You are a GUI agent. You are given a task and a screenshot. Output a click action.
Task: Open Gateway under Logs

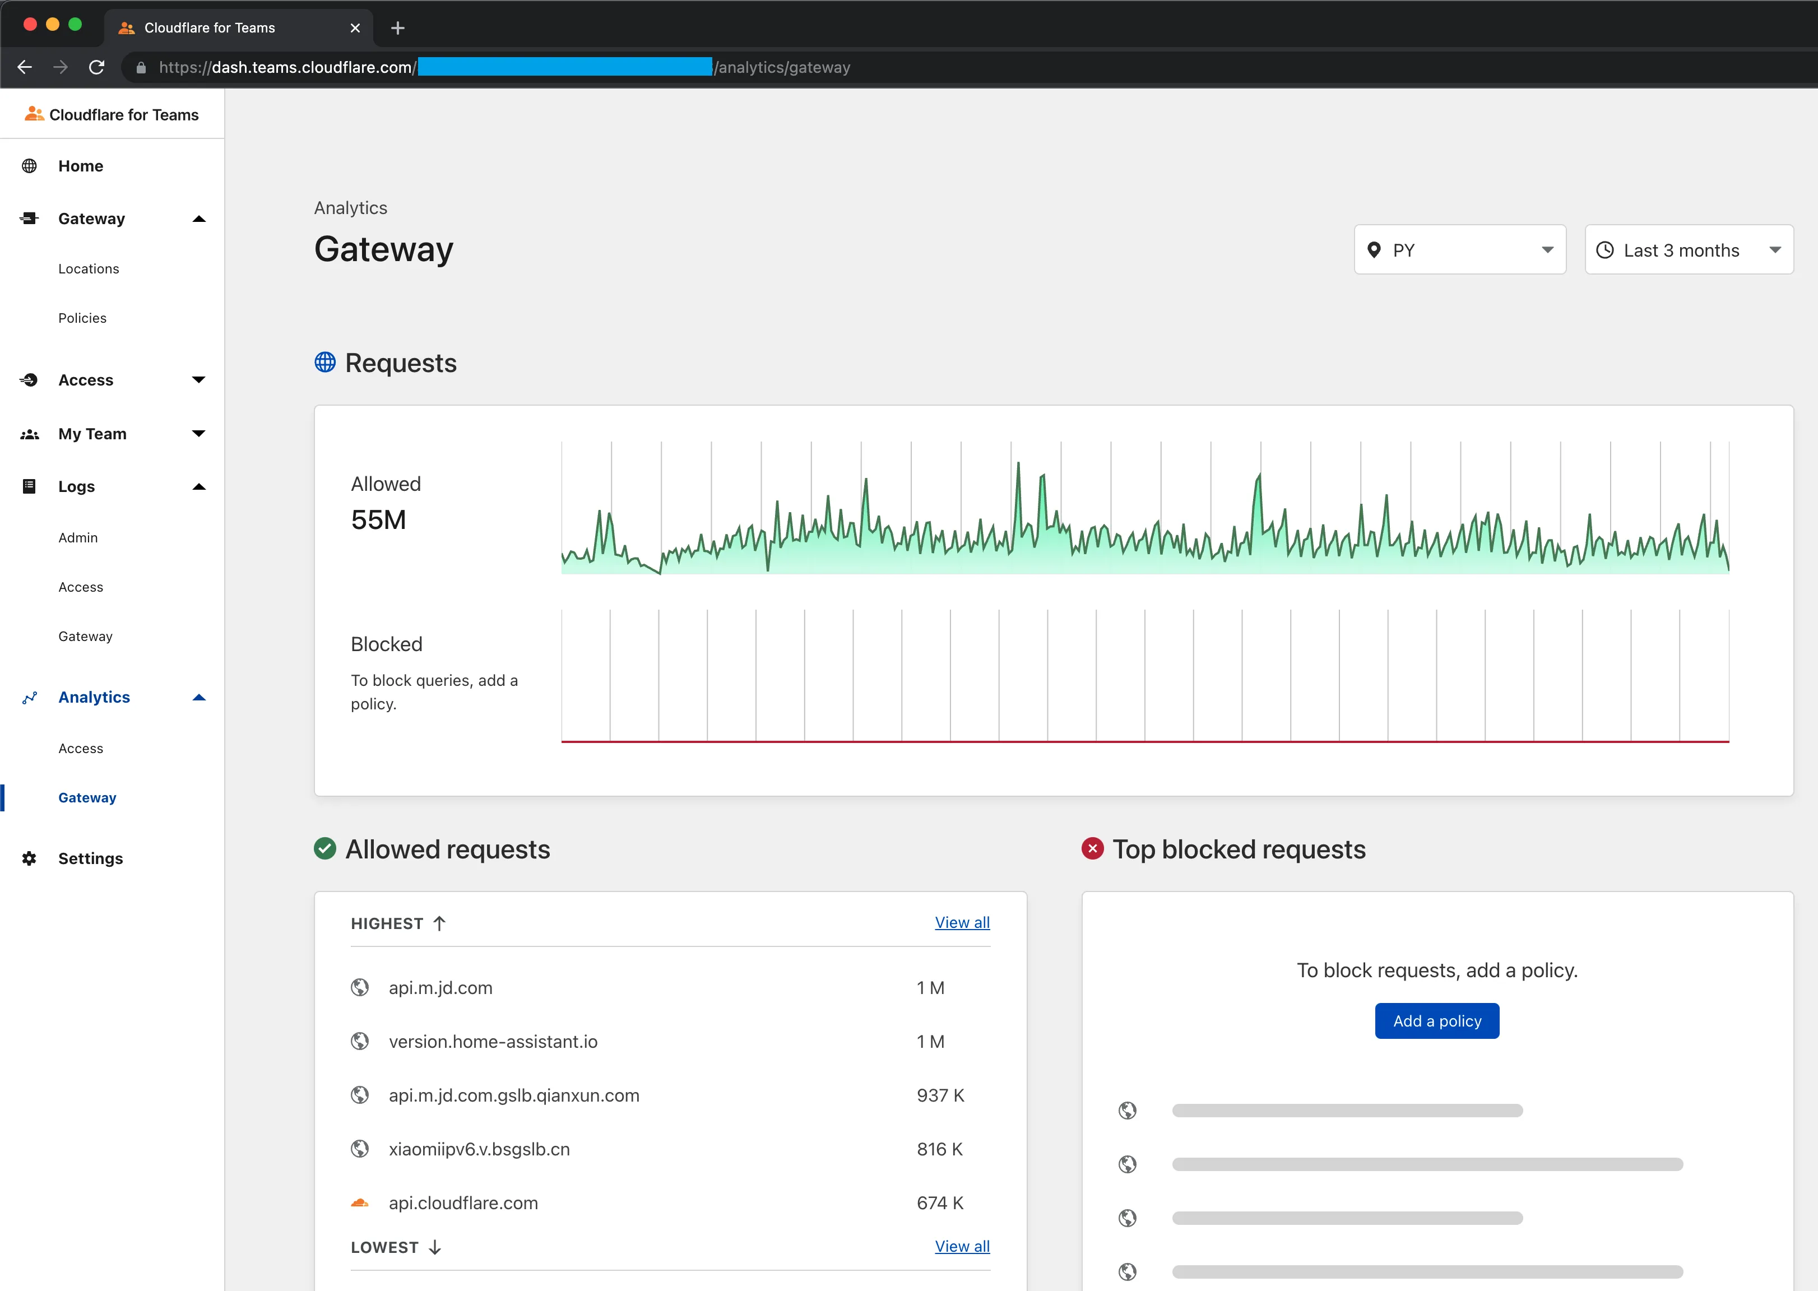pos(85,636)
